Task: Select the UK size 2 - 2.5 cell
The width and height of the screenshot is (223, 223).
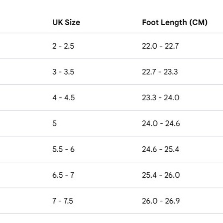Action: (x=63, y=46)
